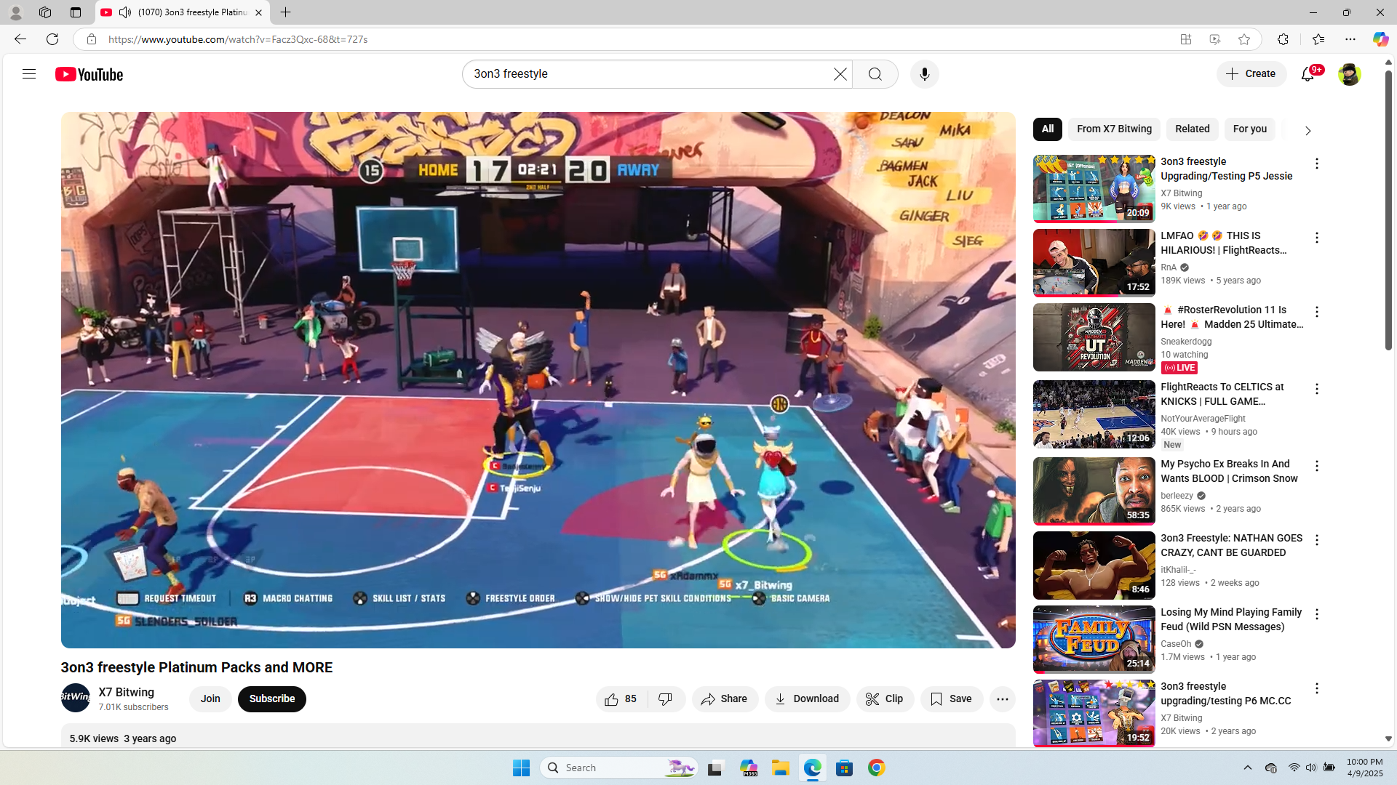Open more actions under the video
This screenshot has height=785, width=1397.
1003,699
